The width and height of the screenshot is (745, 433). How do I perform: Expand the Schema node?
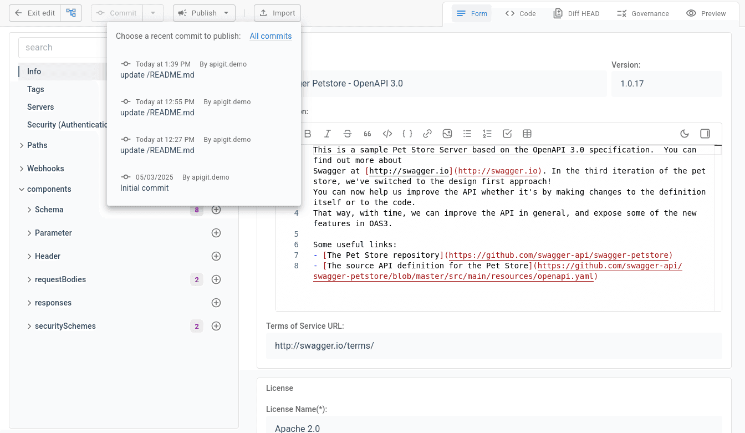click(29, 210)
